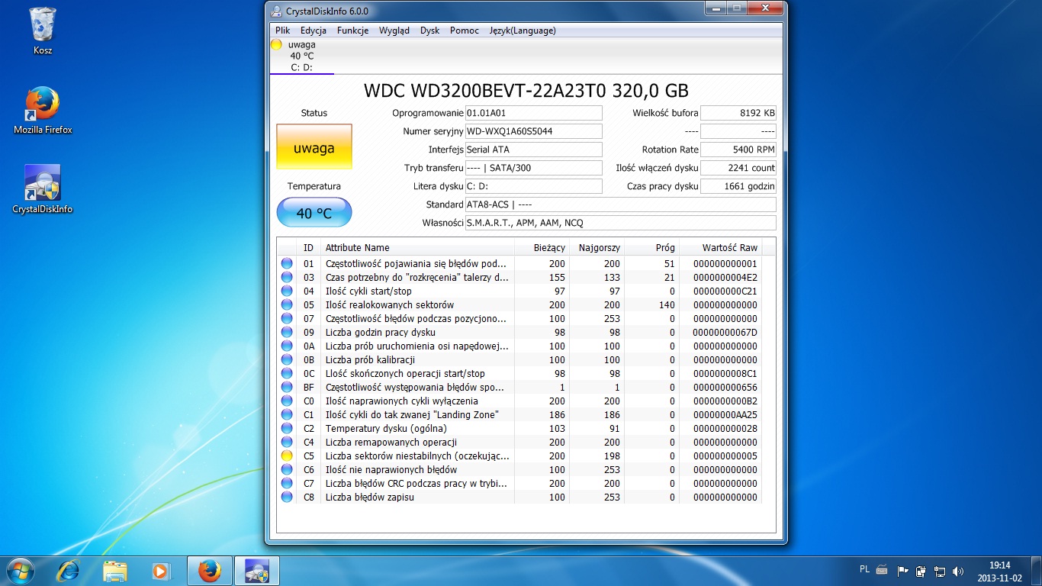Viewport: 1042px width, 586px height.
Task: Click status circle for attribute 01
Action: pos(287,263)
